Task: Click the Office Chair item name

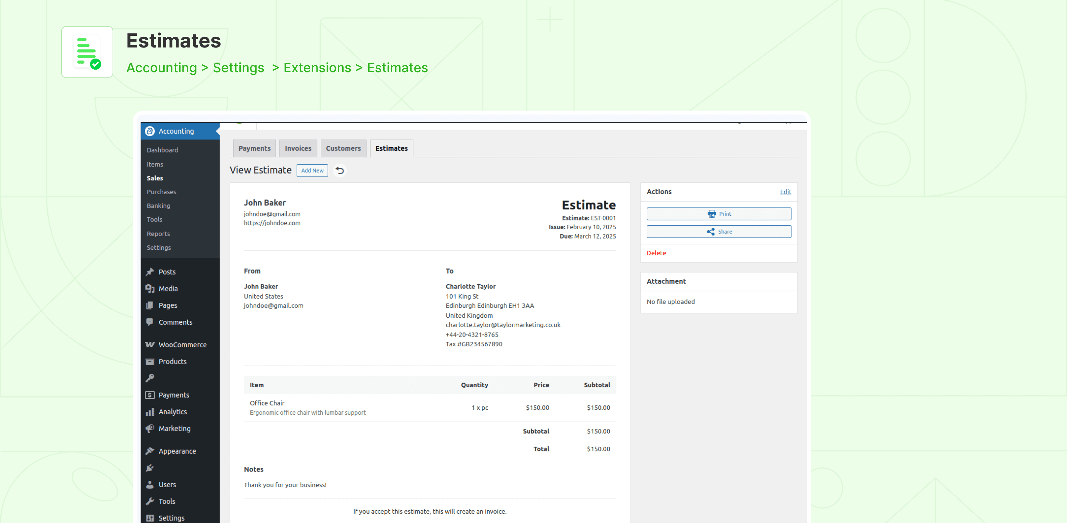Action: tap(267, 403)
